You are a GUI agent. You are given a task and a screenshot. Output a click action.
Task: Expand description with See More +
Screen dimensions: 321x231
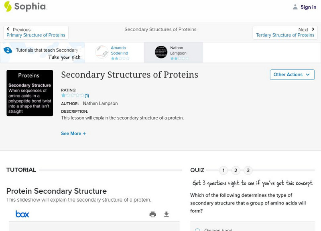(x=73, y=134)
